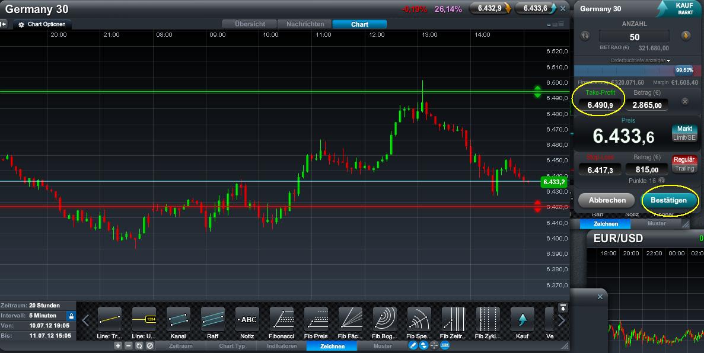The width and height of the screenshot is (704, 353).
Task: Select the Fib Spe... spiral tool
Action: (419, 319)
